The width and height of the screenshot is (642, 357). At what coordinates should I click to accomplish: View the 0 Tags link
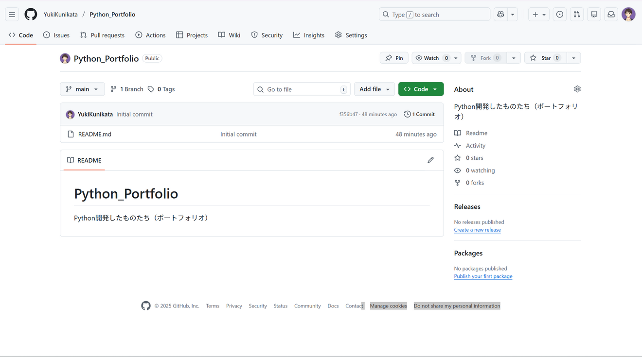pos(161,89)
